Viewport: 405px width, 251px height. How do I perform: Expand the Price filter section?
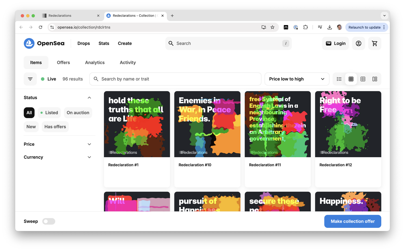58,144
